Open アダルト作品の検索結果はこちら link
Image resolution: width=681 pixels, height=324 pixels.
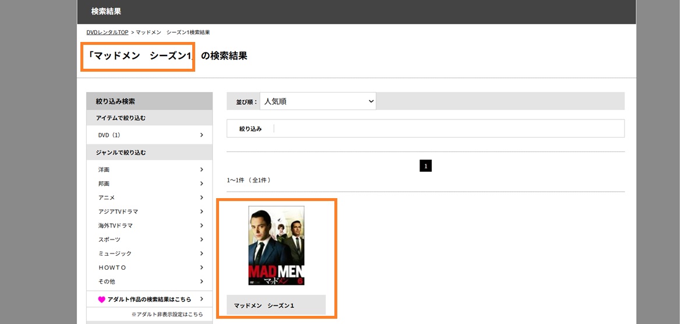(x=149, y=300)
